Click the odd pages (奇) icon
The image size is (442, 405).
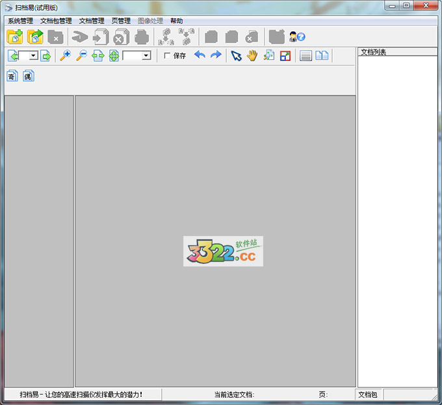pyautogui.click(x=12, y=76)
